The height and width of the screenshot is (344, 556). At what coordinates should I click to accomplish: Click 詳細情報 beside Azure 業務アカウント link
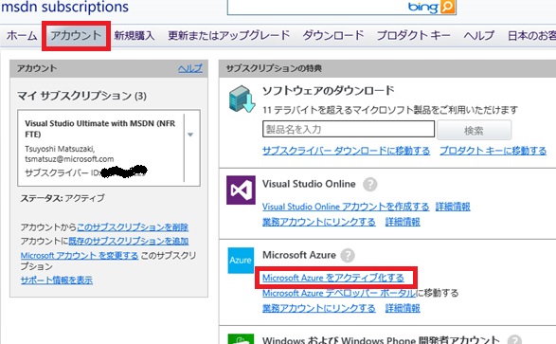click(x=403, y=308)
